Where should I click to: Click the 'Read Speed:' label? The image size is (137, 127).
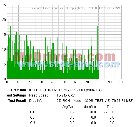pyautogui.click(x=39, y=95)
